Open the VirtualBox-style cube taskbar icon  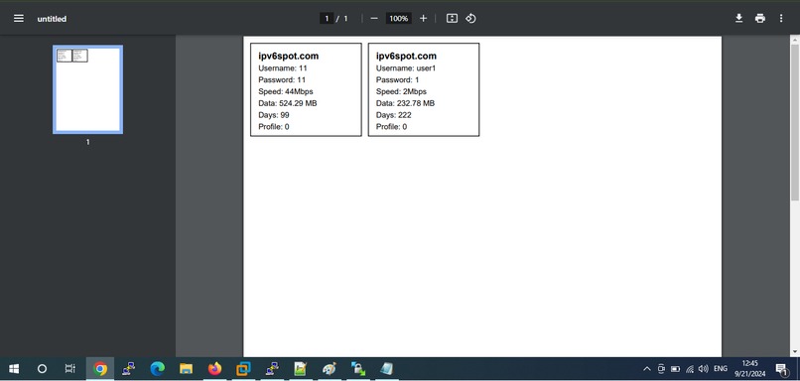pos(243,368)
